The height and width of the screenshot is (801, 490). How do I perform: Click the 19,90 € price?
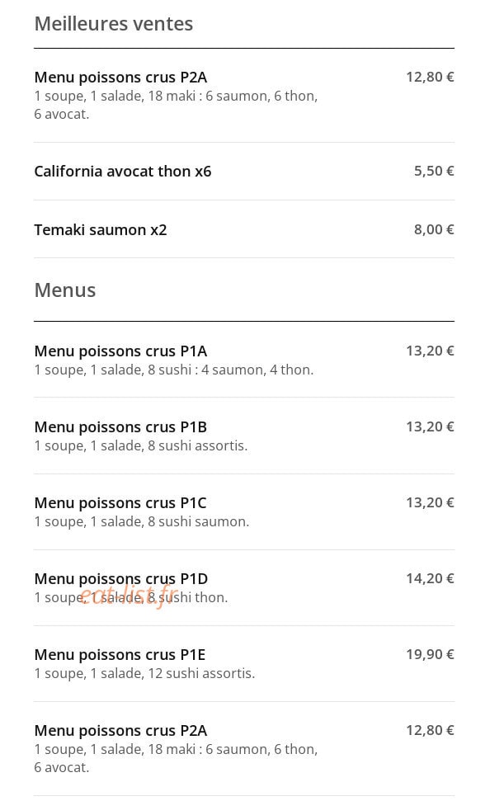pyautogui.click(x=430, y=654)
